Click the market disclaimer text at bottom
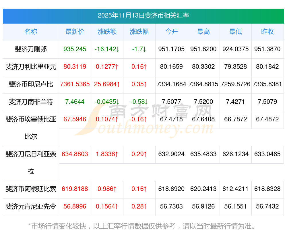Viewport: 287px width, 235px height. pyautogui.click(x=142, y=226)
